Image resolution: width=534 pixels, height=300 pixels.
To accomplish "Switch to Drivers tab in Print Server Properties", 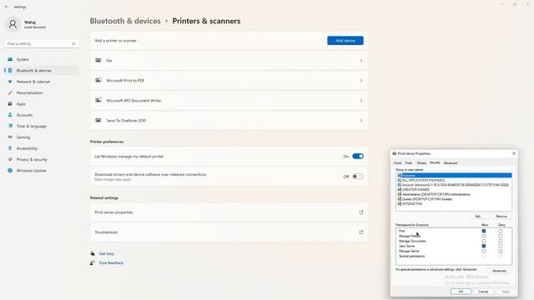I will point(421,163).
